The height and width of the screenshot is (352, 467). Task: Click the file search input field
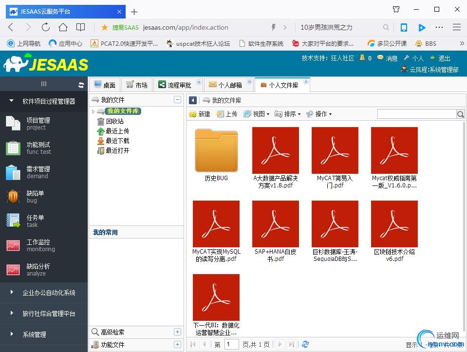[x=417, y=114]
